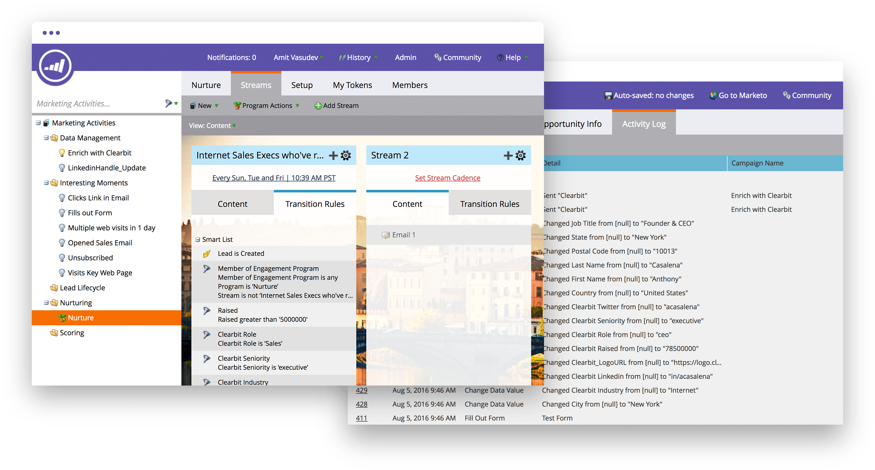This screenshot has height=470, width=875.
Task: Click filter icon beside Raised
Action: point(206,311)
